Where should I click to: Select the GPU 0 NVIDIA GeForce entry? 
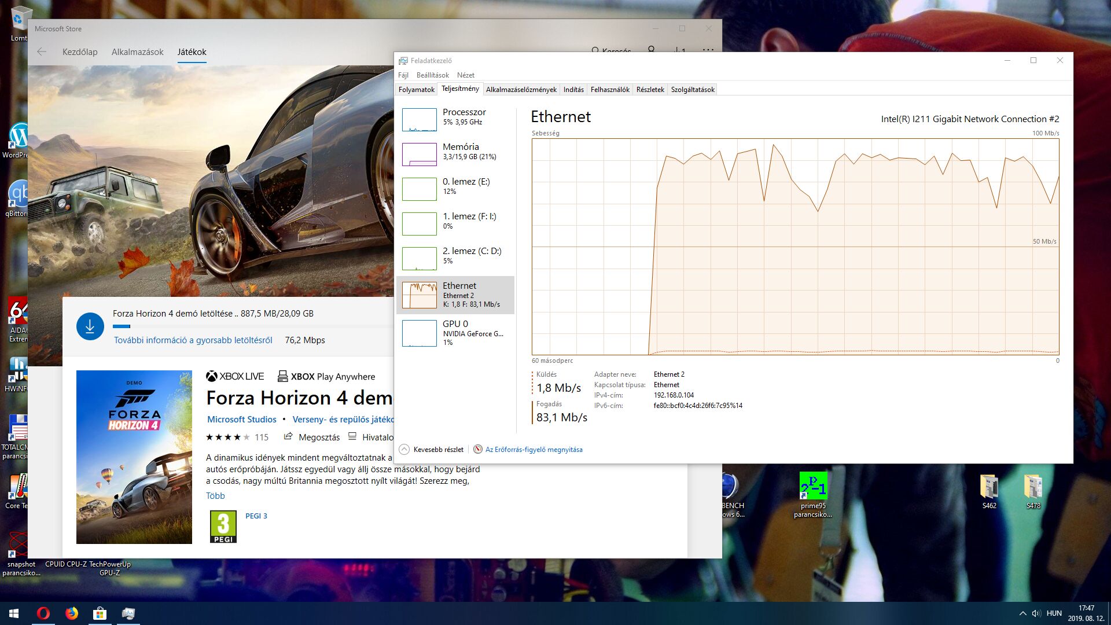(x=455, y=333)
